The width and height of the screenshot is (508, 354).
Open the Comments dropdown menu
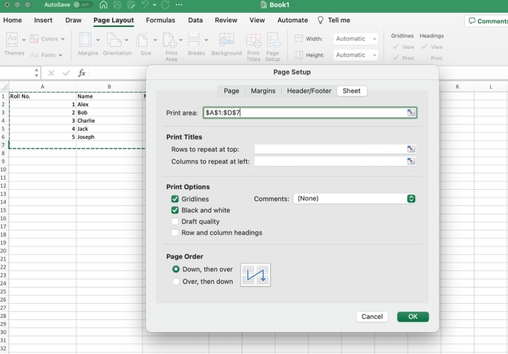click(354, 199)
